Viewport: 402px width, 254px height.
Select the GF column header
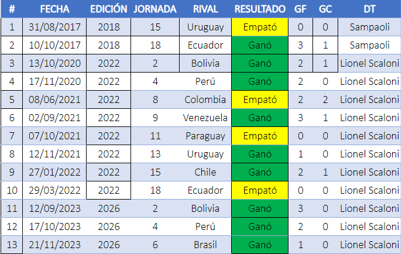click(x=300, y=9)
